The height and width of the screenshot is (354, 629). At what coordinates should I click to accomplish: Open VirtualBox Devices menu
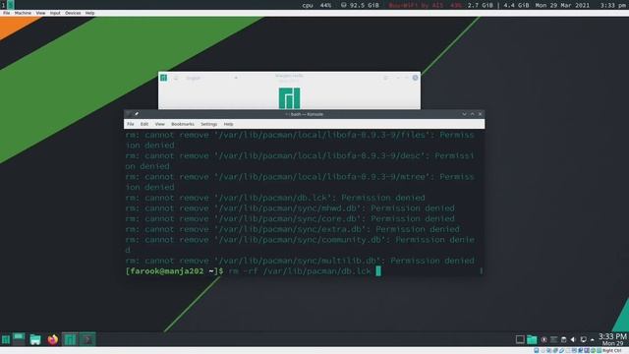point(73,13)
